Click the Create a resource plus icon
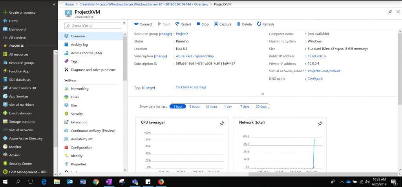Image resolution: width=402 pixels, height=187 pixels. [5, 12]
